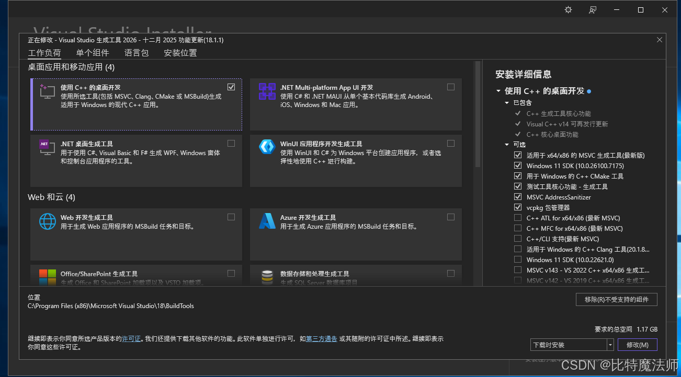
Task: Open the 第三方通告 link
Action: 322,339
